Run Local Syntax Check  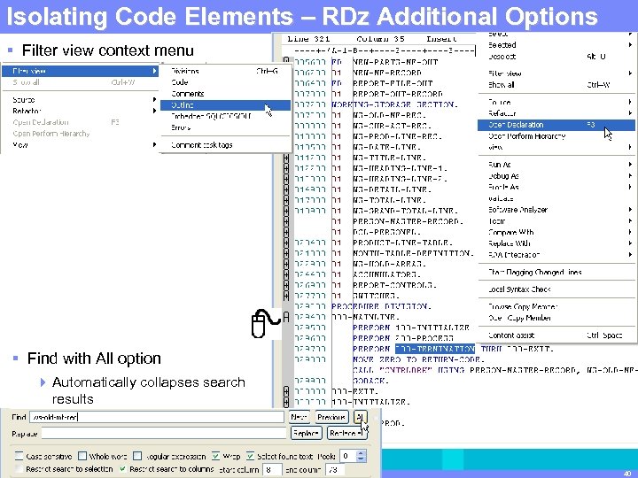click(x=556, y=289)
